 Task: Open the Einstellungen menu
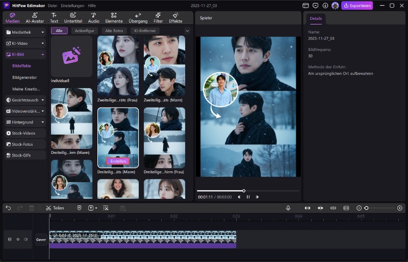click(x=73, y=6)
